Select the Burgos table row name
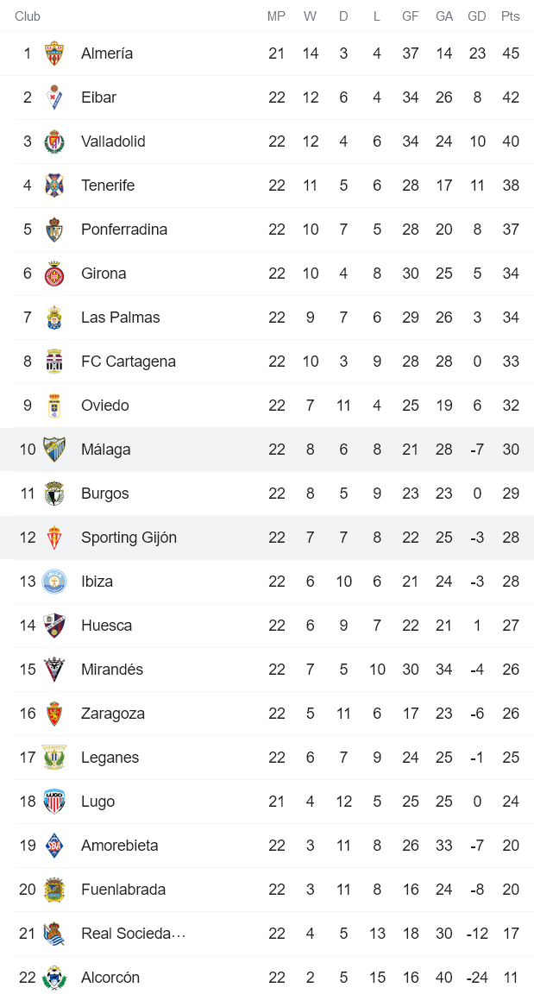This screenshot has height=994, width=534. [105, 494]
